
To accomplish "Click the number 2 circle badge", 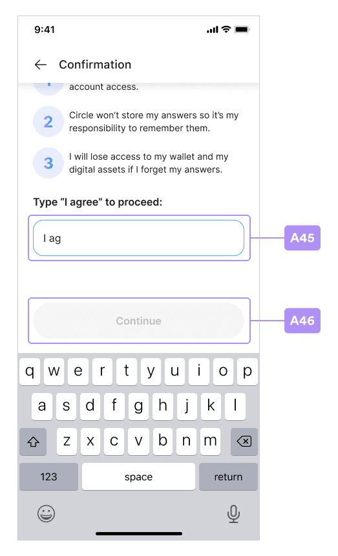I will (x=48, y=122).
